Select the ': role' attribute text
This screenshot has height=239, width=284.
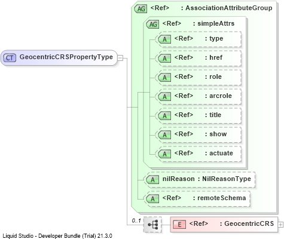click(213, 76)
